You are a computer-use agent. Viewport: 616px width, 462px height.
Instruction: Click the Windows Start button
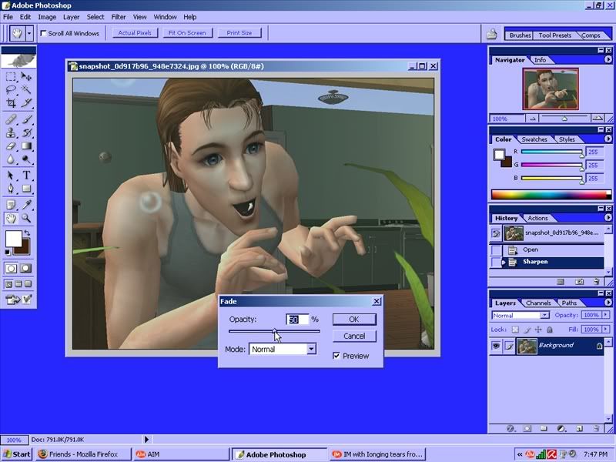click(x=17, y=454)
